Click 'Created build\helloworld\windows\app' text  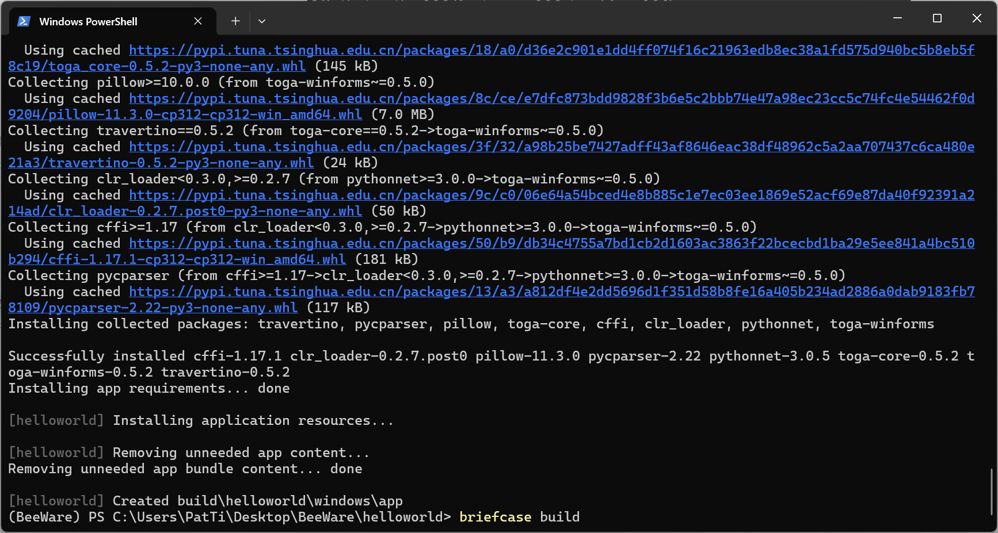(x=258, y=501)
